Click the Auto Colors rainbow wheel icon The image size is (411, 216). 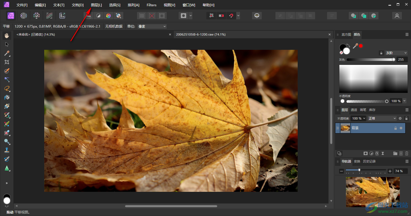[108, 16]
